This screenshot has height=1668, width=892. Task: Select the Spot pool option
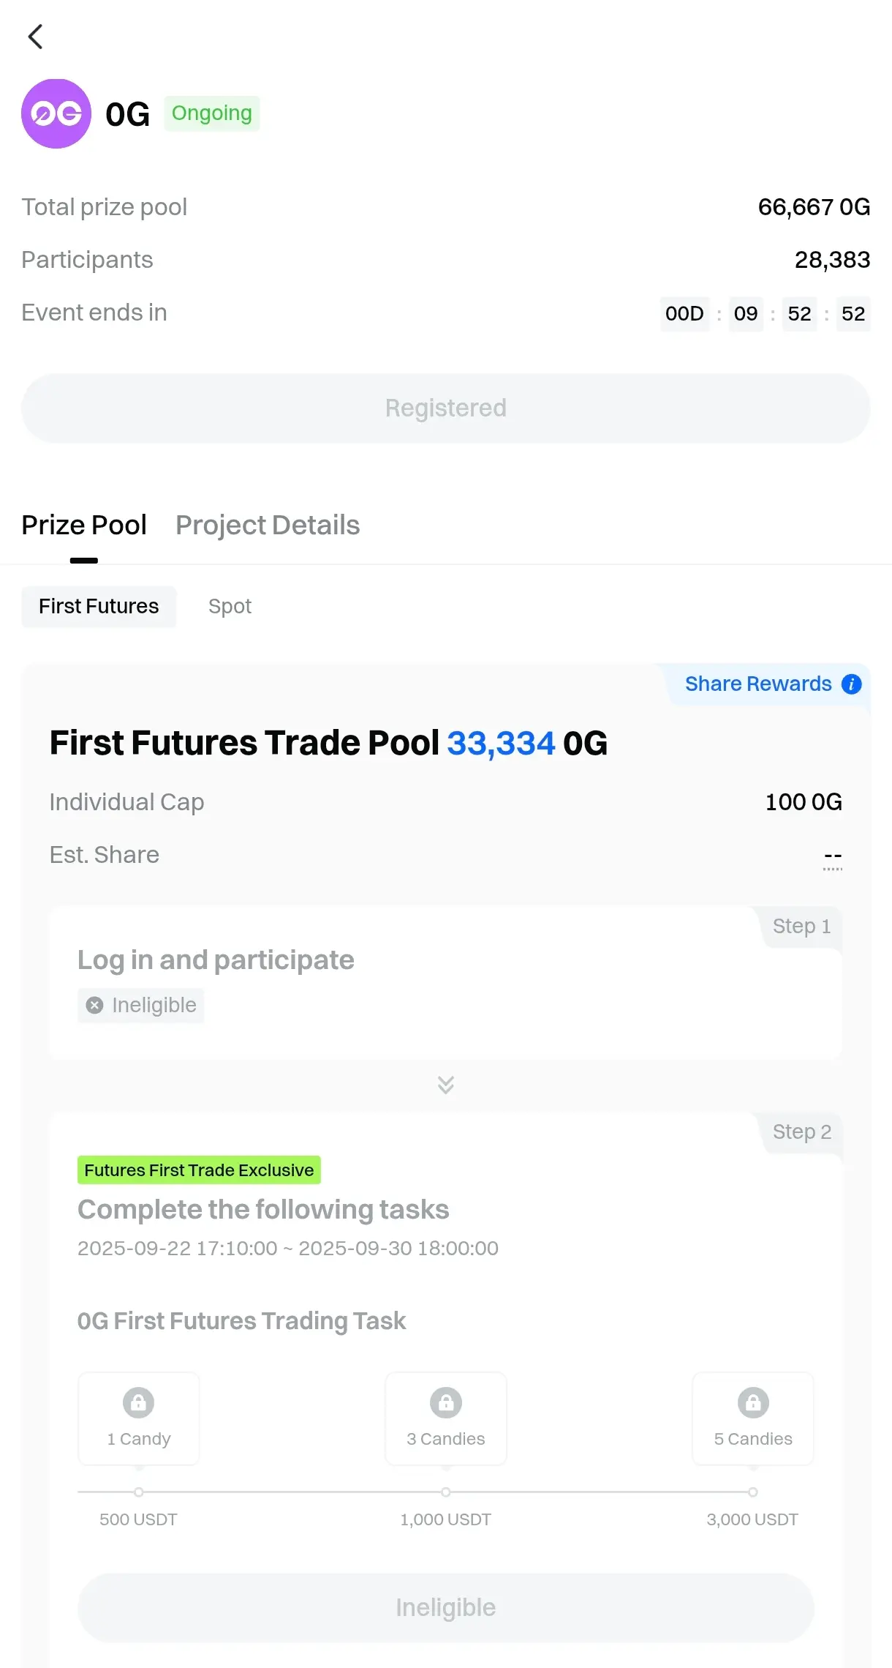click(230, 606)
